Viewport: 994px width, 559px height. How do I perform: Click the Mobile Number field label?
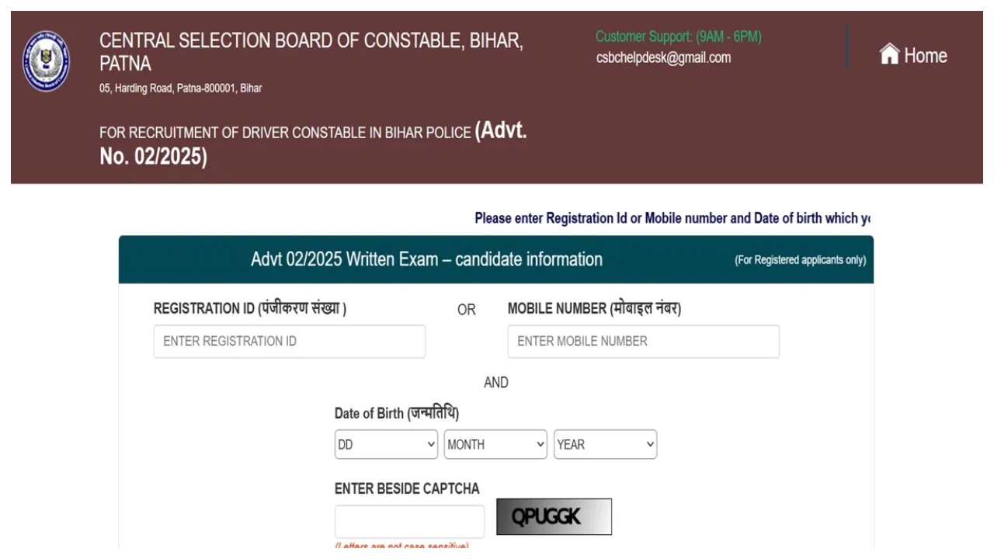point(594,309)
